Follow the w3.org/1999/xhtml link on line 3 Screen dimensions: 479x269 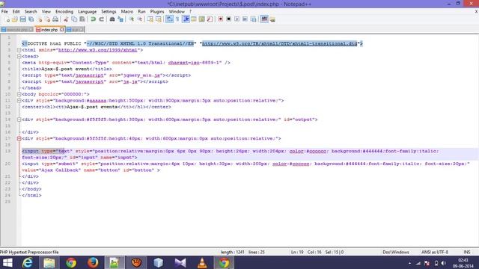[x=97, y=50]
